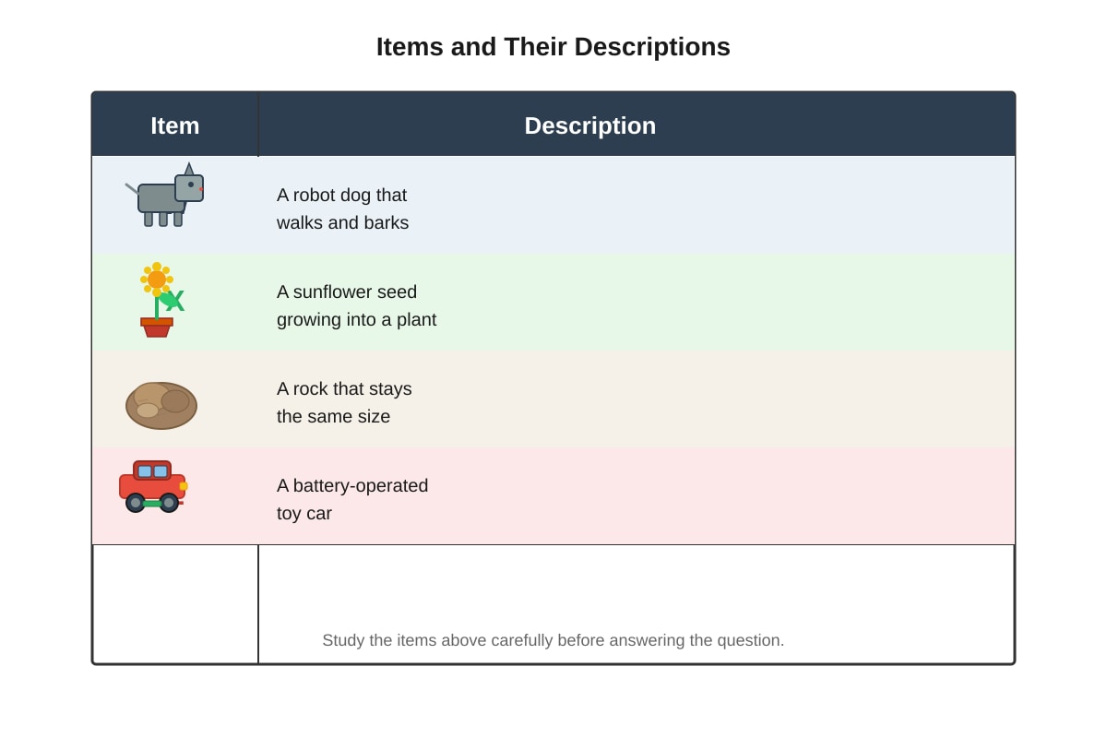Click 'A battery-operated toy car' description
The image size is (1107, 738).
(352, 499)
